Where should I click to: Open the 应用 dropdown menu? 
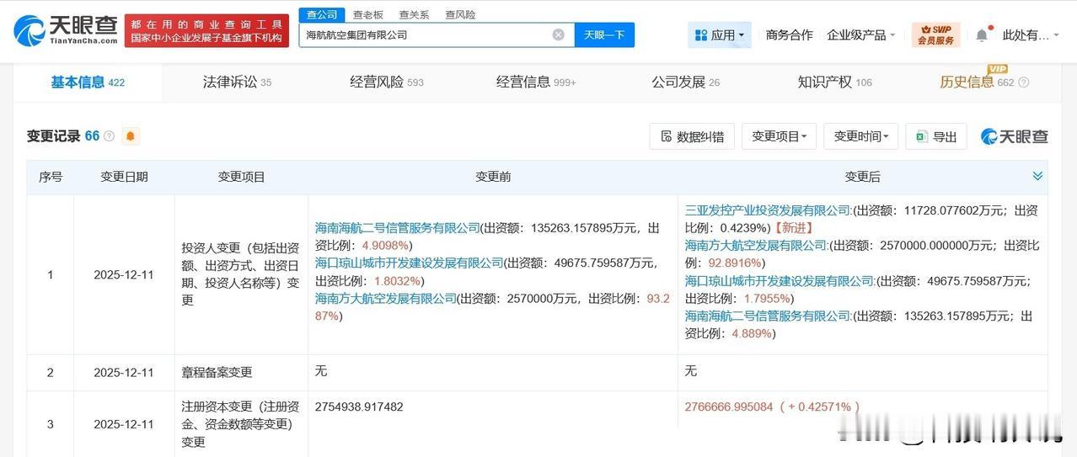coord(719,35)
